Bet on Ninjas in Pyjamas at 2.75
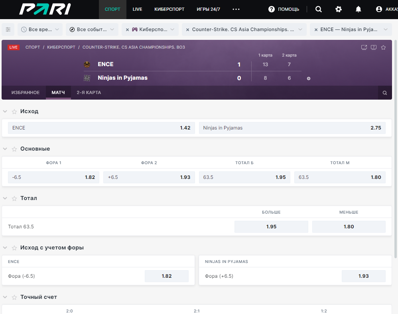This screenshot has width=398, height=314. [292, 128]
